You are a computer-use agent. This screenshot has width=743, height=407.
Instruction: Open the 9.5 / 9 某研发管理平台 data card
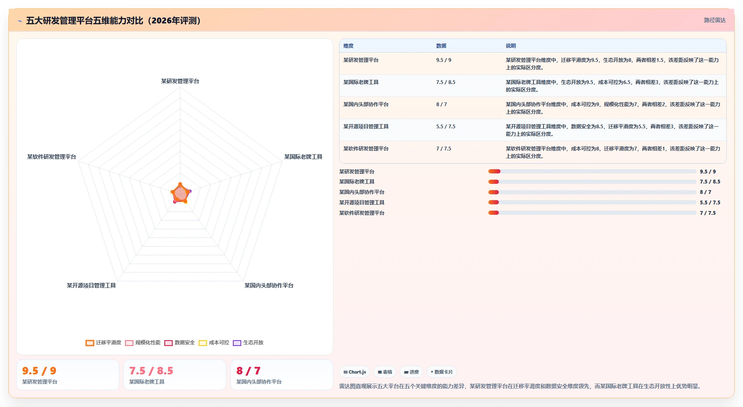tap(68, 375)
